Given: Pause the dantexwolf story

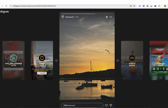Looking at the screenshot, I should 107,17.
